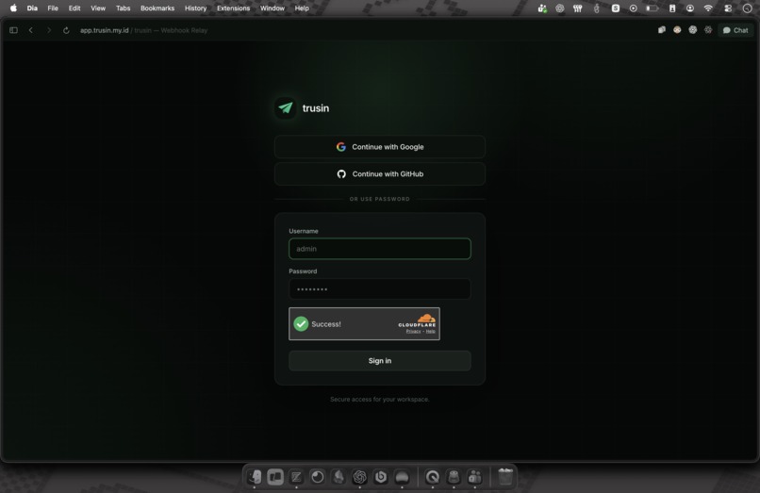This screenshot has width=760, height=493.
Task: Click the Wi-Fi status icon
Action: point(708,8)
